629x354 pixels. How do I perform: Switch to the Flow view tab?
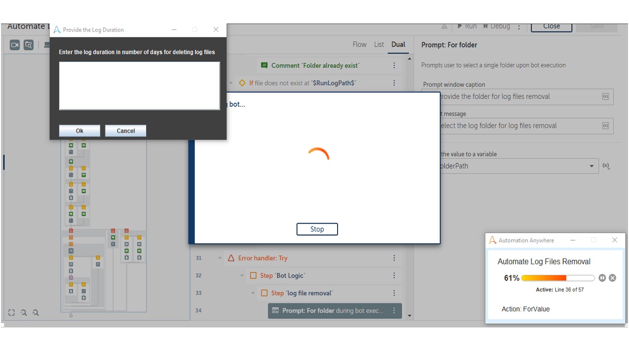coord(360,44)
